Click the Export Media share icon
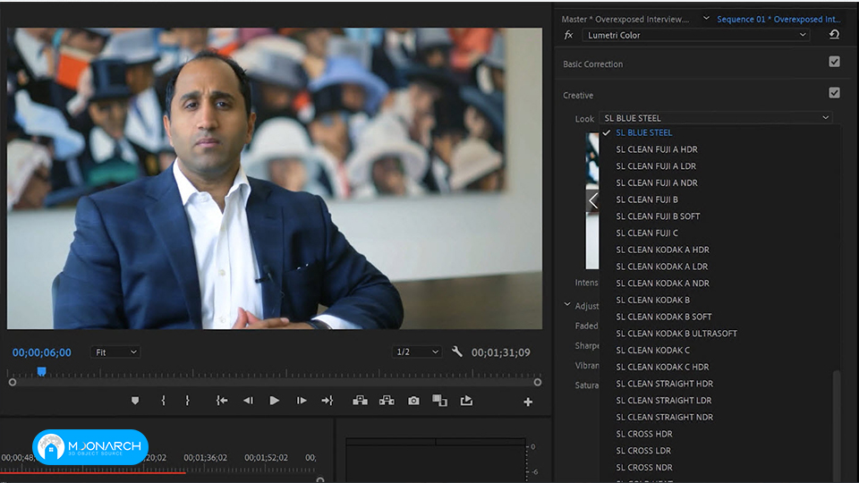 pyautogui.click(x=466, y=401)
